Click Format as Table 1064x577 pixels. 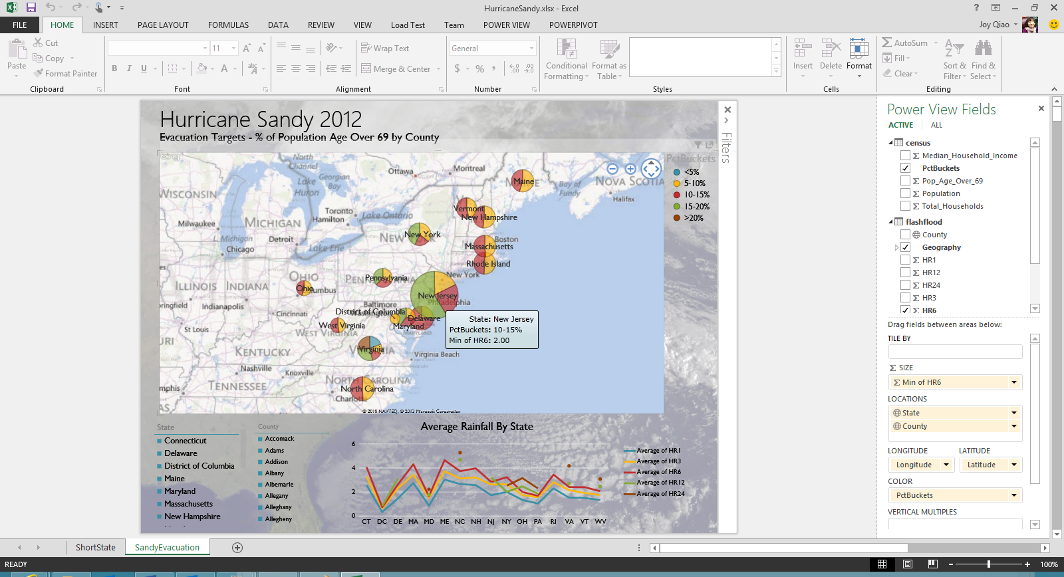point(609,60)
